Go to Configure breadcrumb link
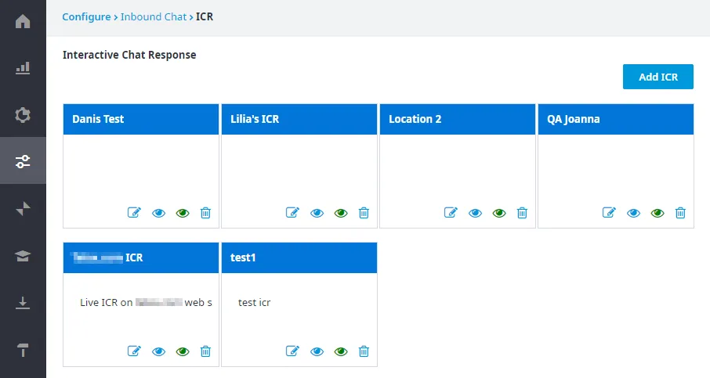710x378 pixels. coord(86,16)
